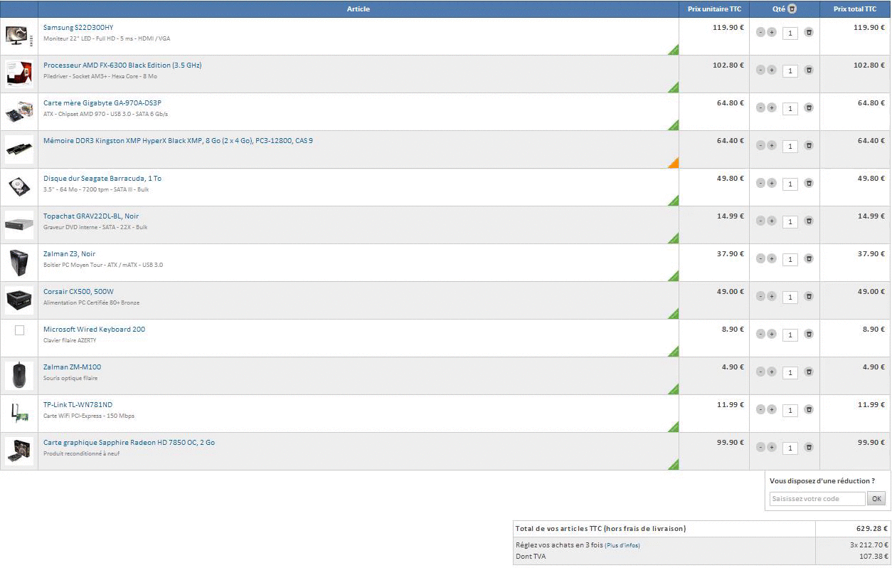Reduce Kingston HyperX memory quantity with minus
Viewport: 892px width, 568px height.
(x=760, y=145)
